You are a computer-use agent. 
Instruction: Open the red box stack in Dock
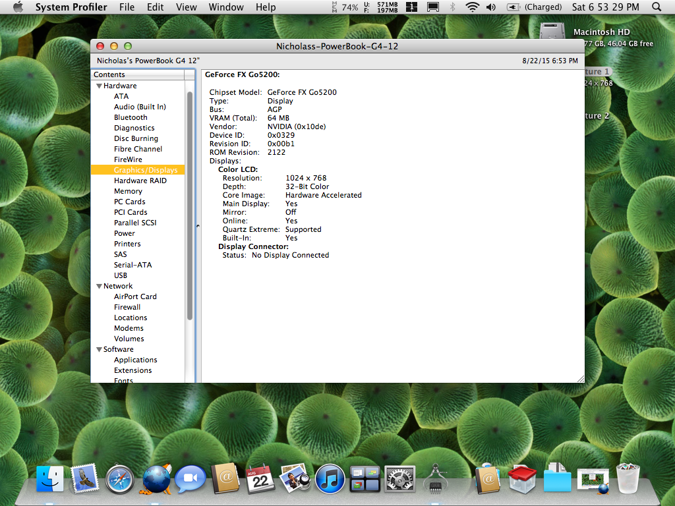[x=522, y=478]
